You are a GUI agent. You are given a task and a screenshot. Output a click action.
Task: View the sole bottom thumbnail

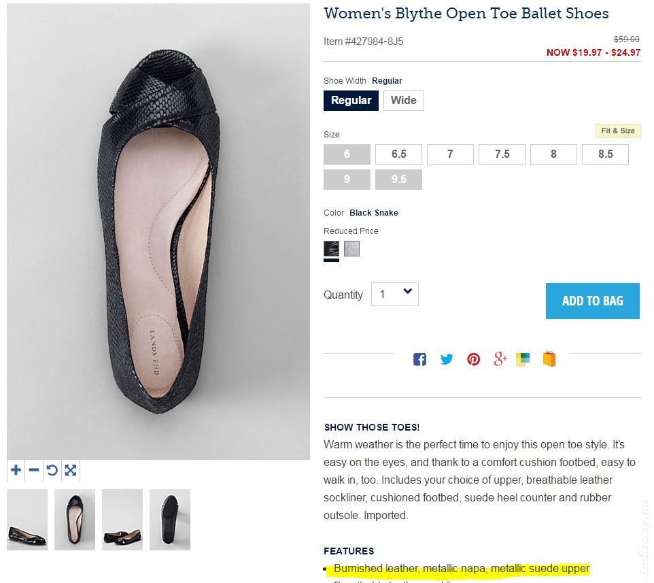[170, 520]
